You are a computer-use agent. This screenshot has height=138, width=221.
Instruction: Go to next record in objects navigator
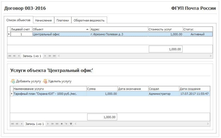click(x=45, y=56)
